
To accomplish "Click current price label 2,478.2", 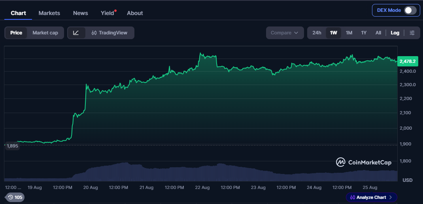I will tap(407, 61).
